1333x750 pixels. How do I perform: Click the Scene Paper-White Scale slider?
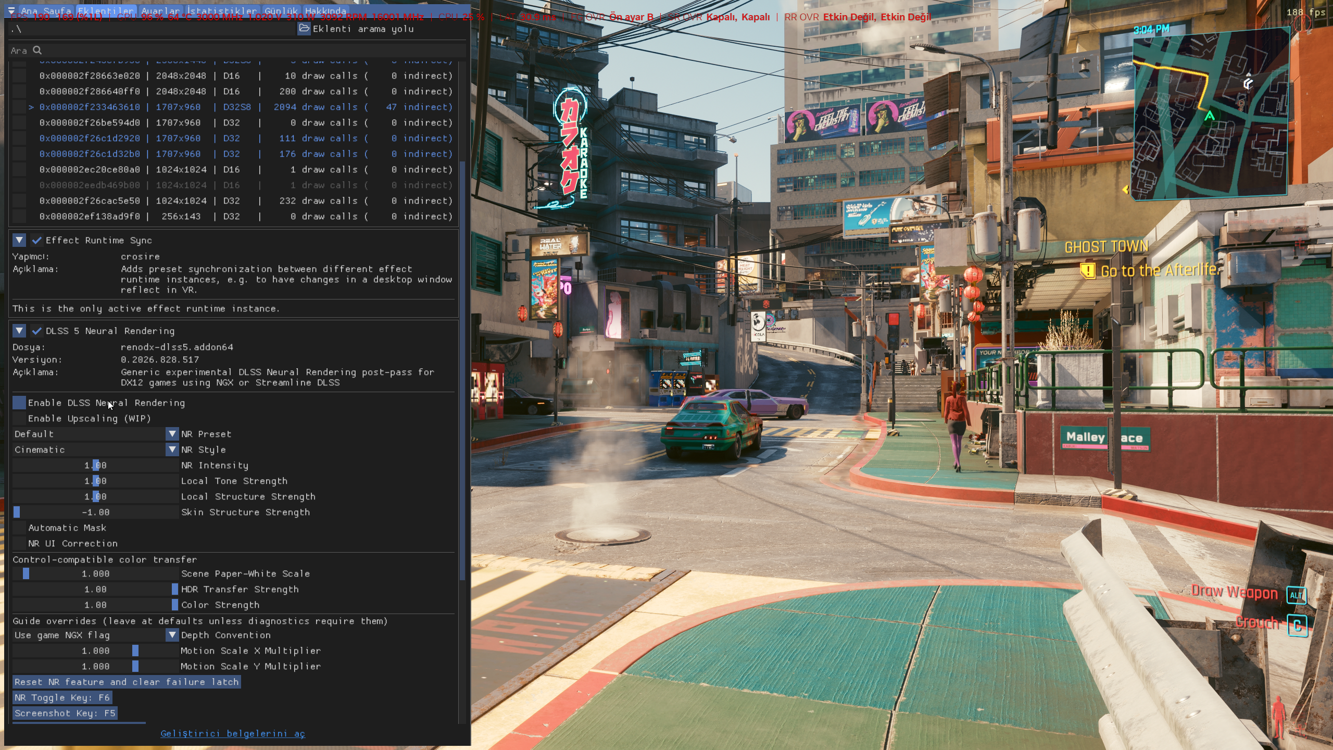coord(95,573)
